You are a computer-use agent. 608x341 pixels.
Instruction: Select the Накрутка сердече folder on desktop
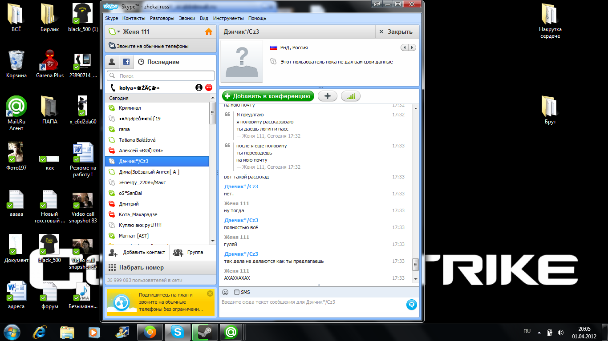click(x=550, y=21)
